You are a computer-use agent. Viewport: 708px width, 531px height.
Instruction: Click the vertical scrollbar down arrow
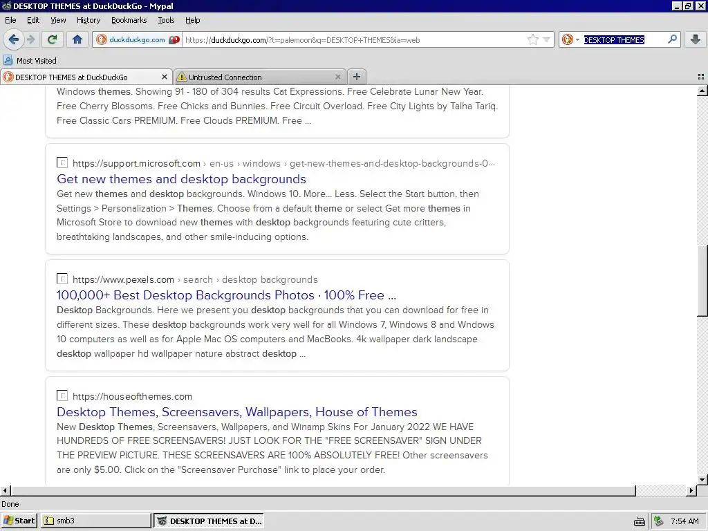click(702, 480)
